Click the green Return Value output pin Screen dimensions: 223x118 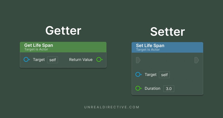tap(99, 60)
